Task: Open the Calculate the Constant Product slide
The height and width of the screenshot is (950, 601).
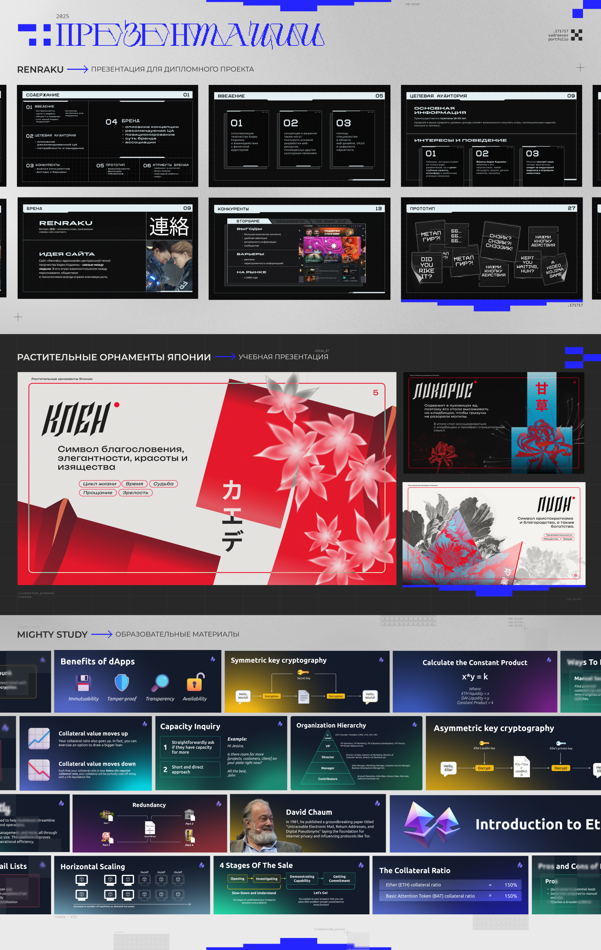Action: [x=475, y=682]
